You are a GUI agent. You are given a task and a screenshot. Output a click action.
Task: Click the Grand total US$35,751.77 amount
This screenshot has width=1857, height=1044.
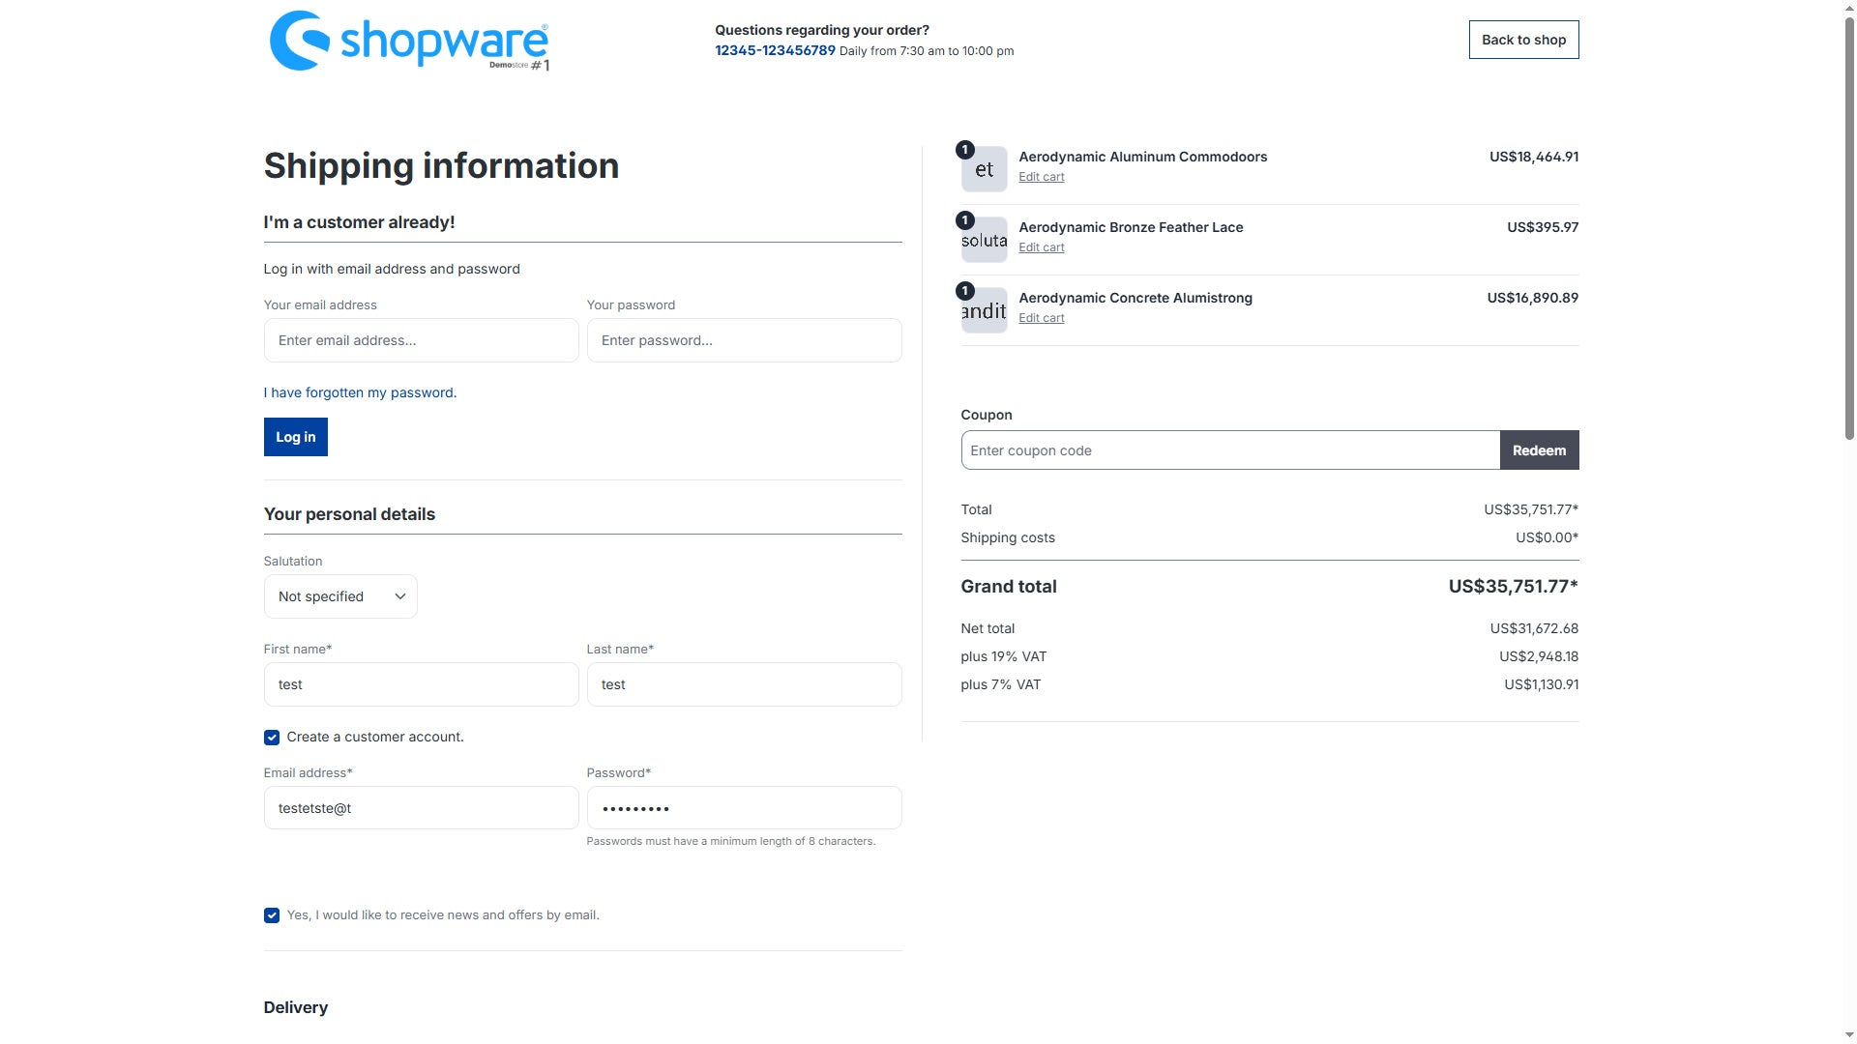point(1513,587)
